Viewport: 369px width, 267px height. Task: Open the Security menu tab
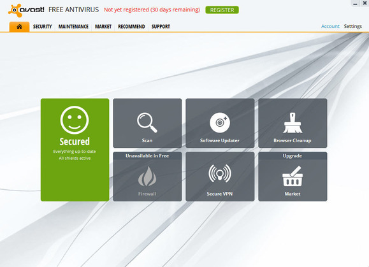click(x=42, y=27)
